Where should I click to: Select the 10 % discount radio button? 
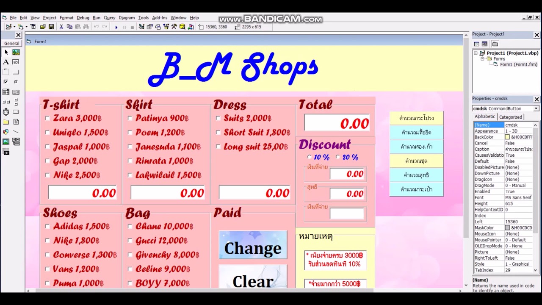coord(310,157)
